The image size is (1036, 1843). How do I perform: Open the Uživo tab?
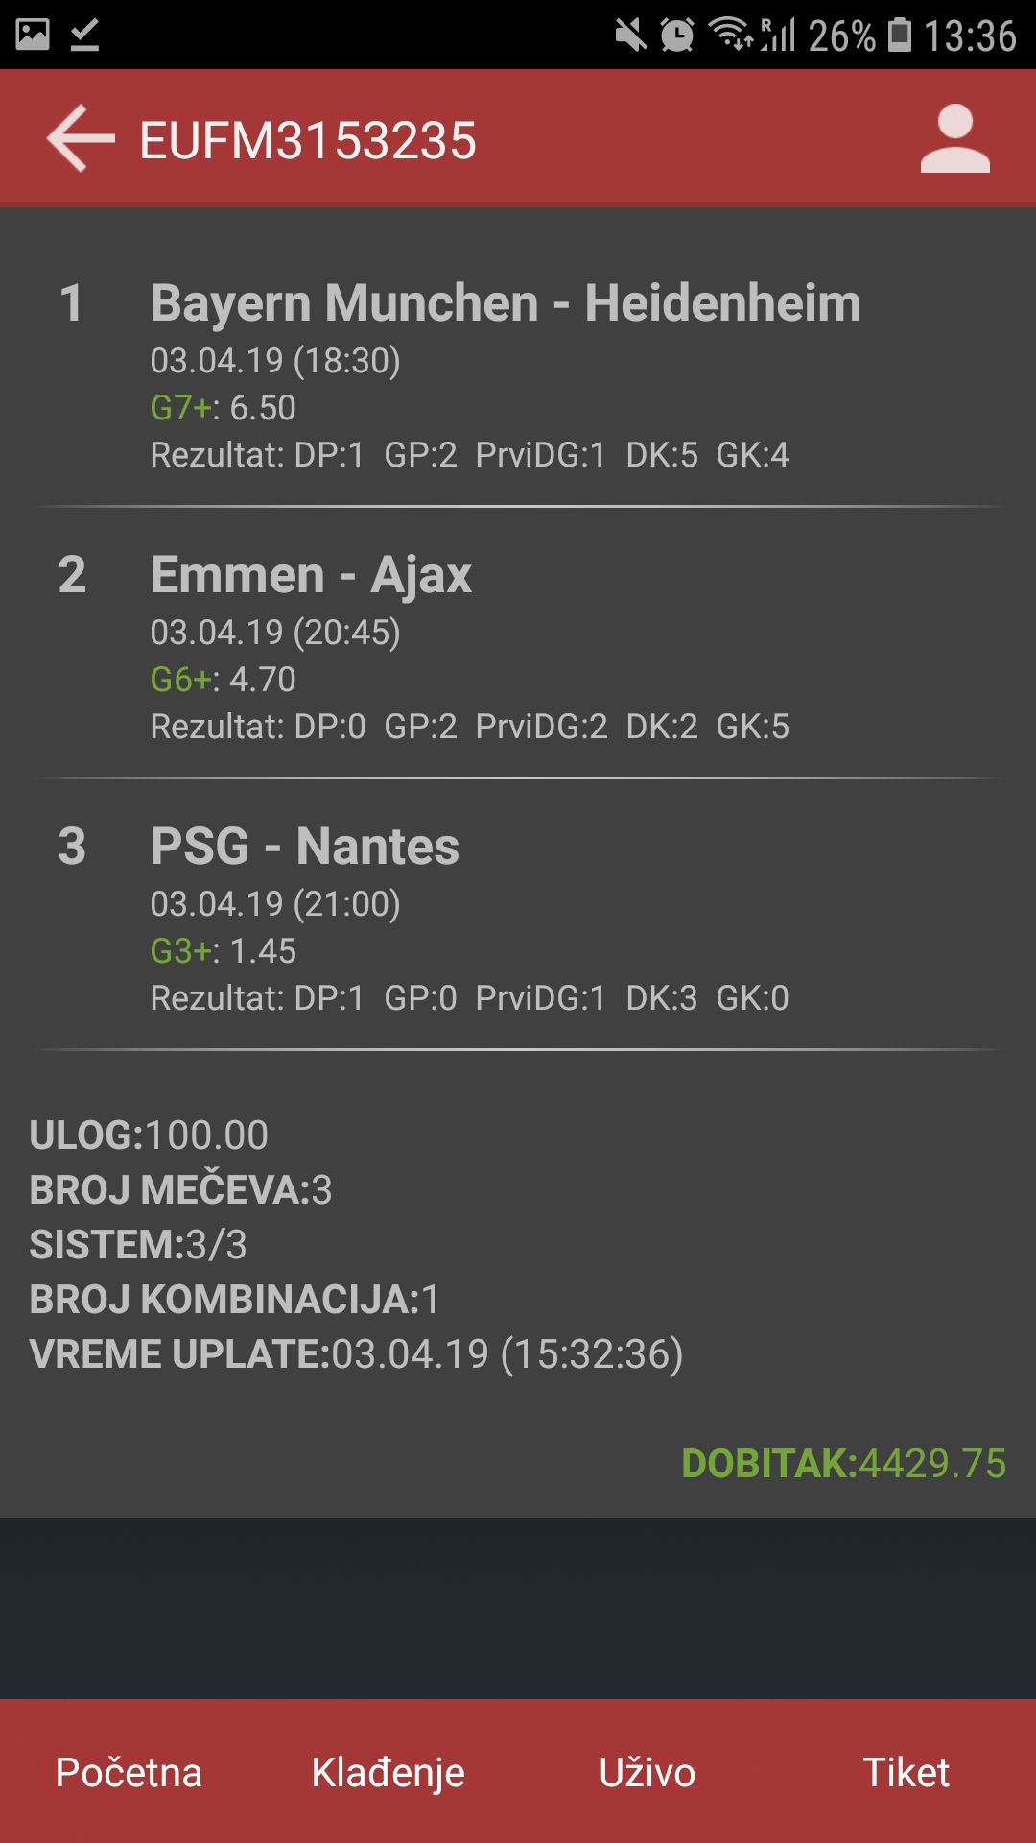pyautogui.click(x=647, y=1772)
